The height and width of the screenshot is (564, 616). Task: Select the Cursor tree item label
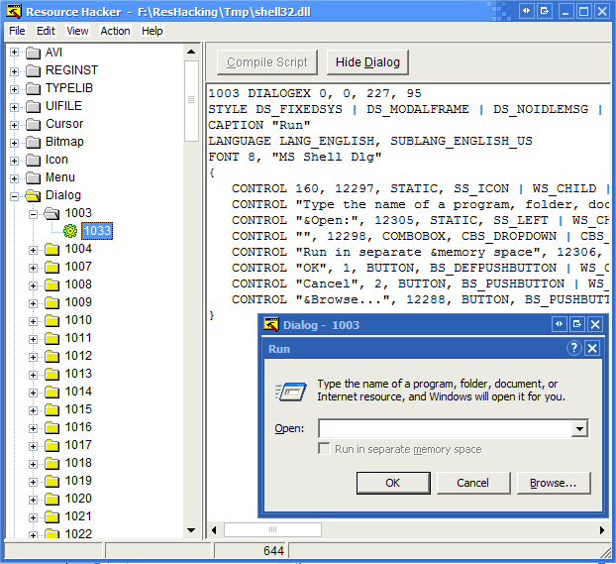64,124
